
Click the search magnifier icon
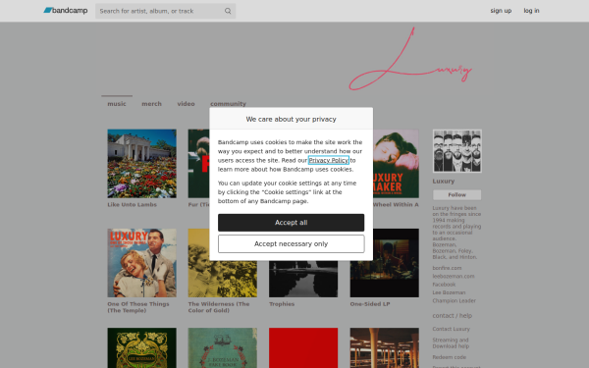(228, 11)
